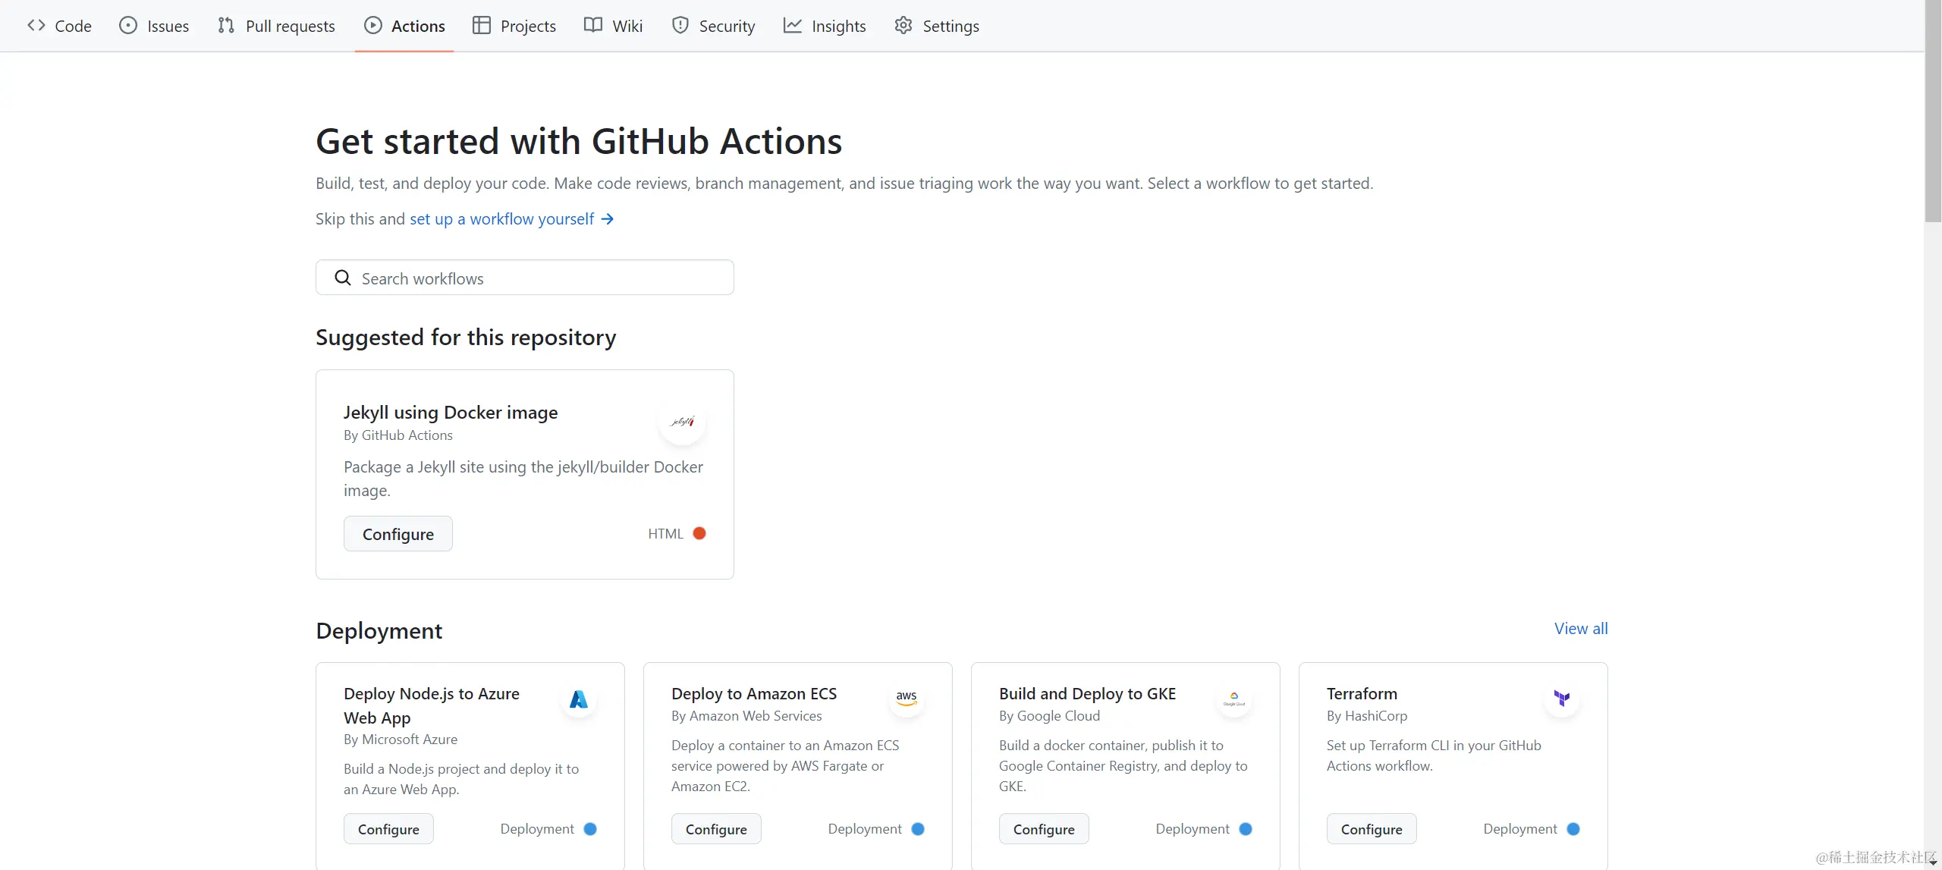
Task: Click the Jekyll logo on the suggested workflow card
Action: click(x=681, y=422)
